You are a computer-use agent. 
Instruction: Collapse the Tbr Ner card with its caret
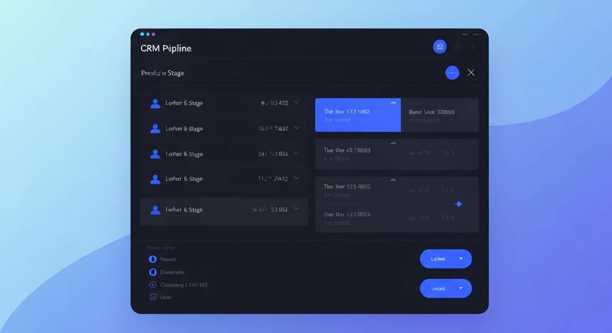point(393,180)
